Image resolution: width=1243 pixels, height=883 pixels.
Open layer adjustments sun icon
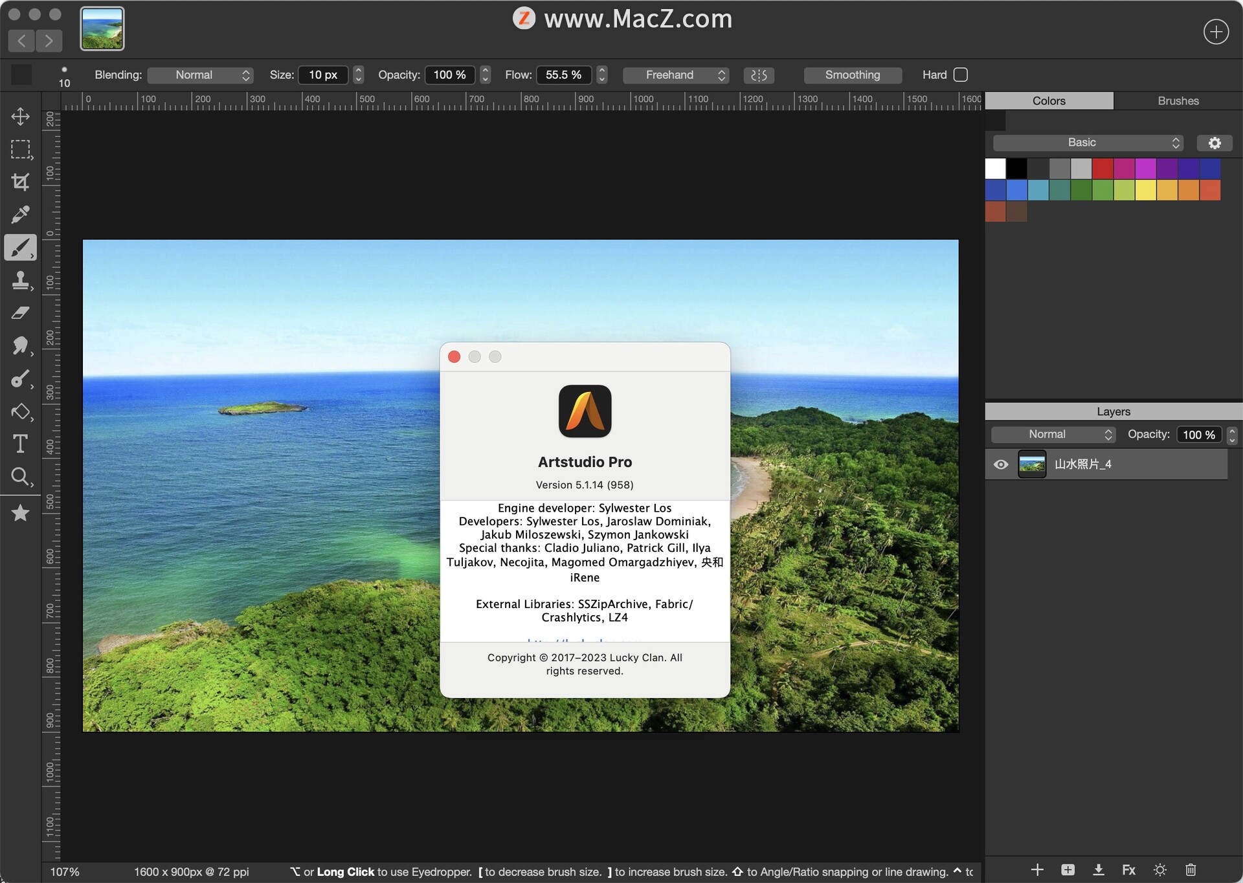(1160, 869)
